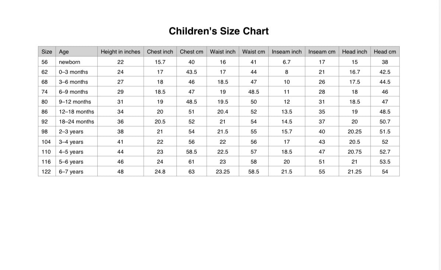Image resolution: width=441 pixels, height=270 pixels.
Task: Select the Size column header
Action: point(47,52)
